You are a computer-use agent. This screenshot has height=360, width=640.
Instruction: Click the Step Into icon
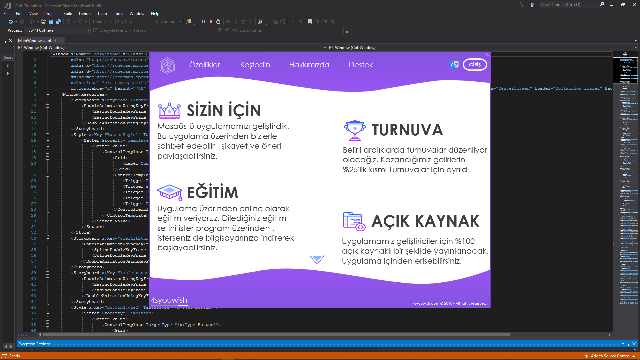[x=236, y=22]
